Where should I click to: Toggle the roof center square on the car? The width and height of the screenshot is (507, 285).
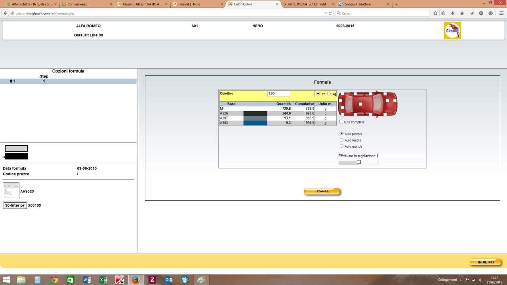[360, 104]
